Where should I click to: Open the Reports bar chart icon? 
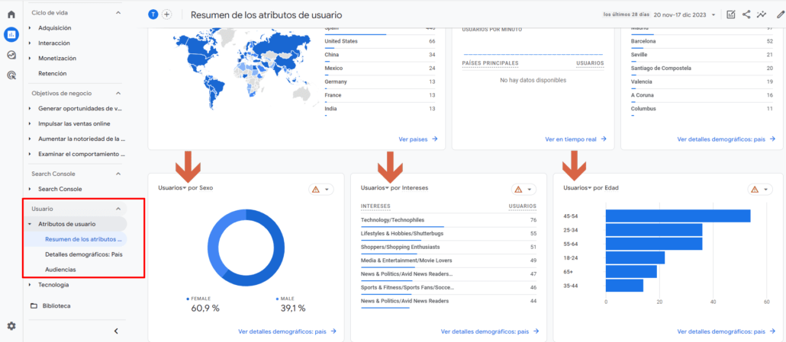tap(11, 34)
